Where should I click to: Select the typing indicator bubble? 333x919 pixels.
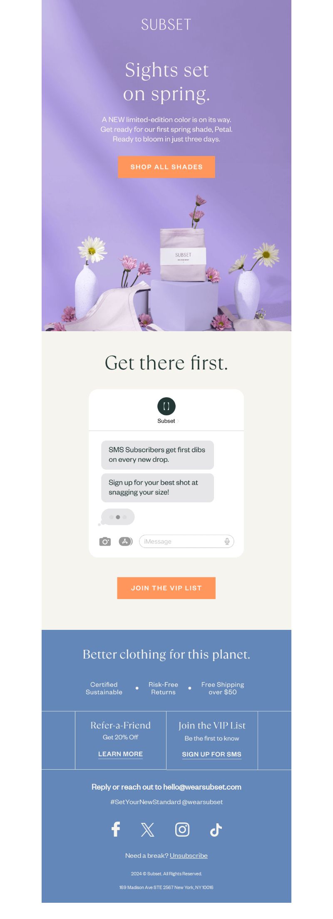click(x=118, y=517)
